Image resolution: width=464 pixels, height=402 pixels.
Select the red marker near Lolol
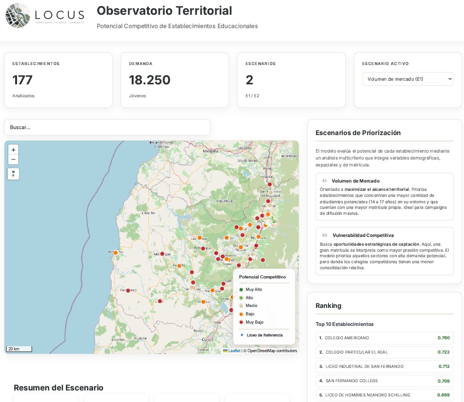[160, 301]
